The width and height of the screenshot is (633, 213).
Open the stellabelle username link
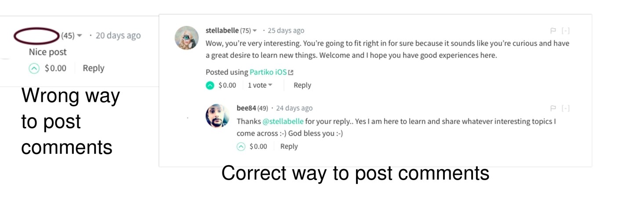222,30
